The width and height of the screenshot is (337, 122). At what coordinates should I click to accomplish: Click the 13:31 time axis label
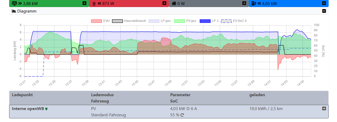tap(22, 83)
